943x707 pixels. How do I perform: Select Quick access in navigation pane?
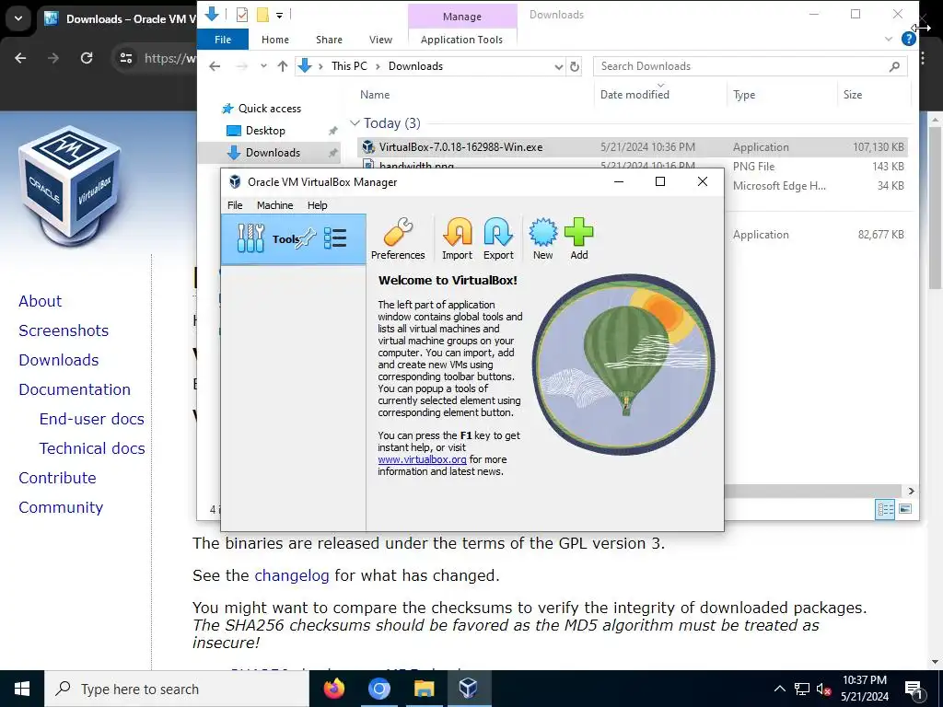point(270,109)
